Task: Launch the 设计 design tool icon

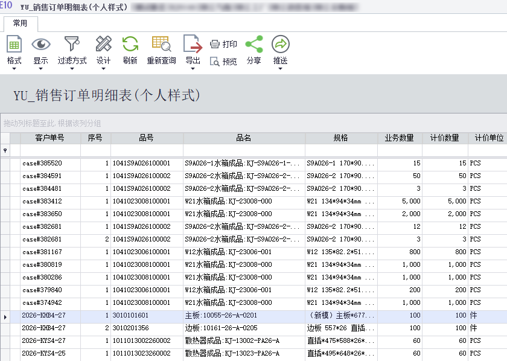Action: point(103,44)
